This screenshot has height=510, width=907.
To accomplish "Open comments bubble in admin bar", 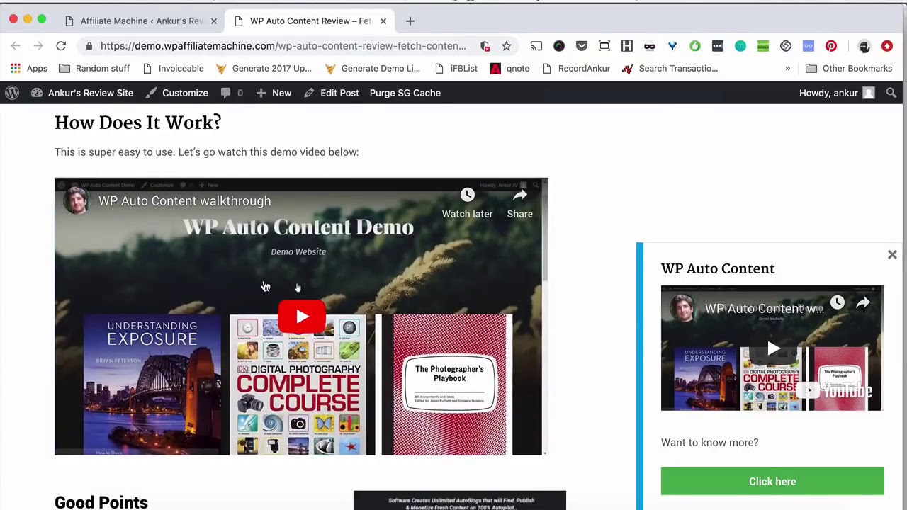I will point(232,93).
